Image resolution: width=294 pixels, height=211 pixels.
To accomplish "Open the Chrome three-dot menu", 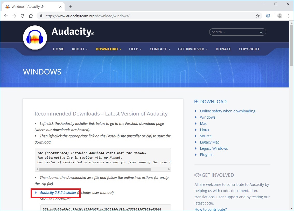I will [x=288, y=16].
